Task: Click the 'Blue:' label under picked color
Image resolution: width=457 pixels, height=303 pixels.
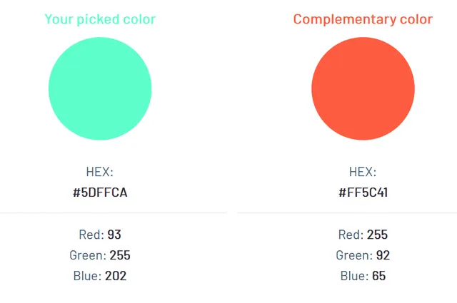Action: (x=87, y=276)
